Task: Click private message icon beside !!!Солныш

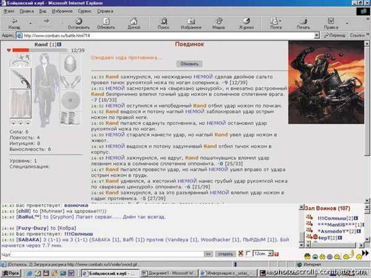Action: 309,217
